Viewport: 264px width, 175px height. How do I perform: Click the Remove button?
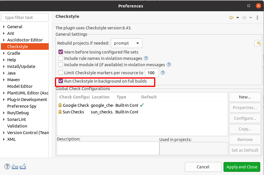(245, 140)
